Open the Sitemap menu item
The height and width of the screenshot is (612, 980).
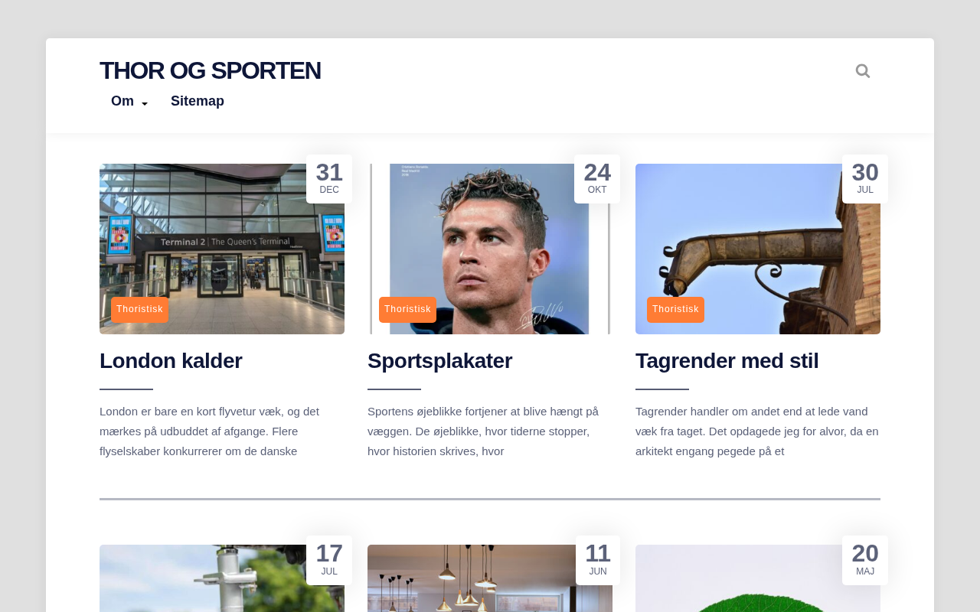tap(198, 101)
